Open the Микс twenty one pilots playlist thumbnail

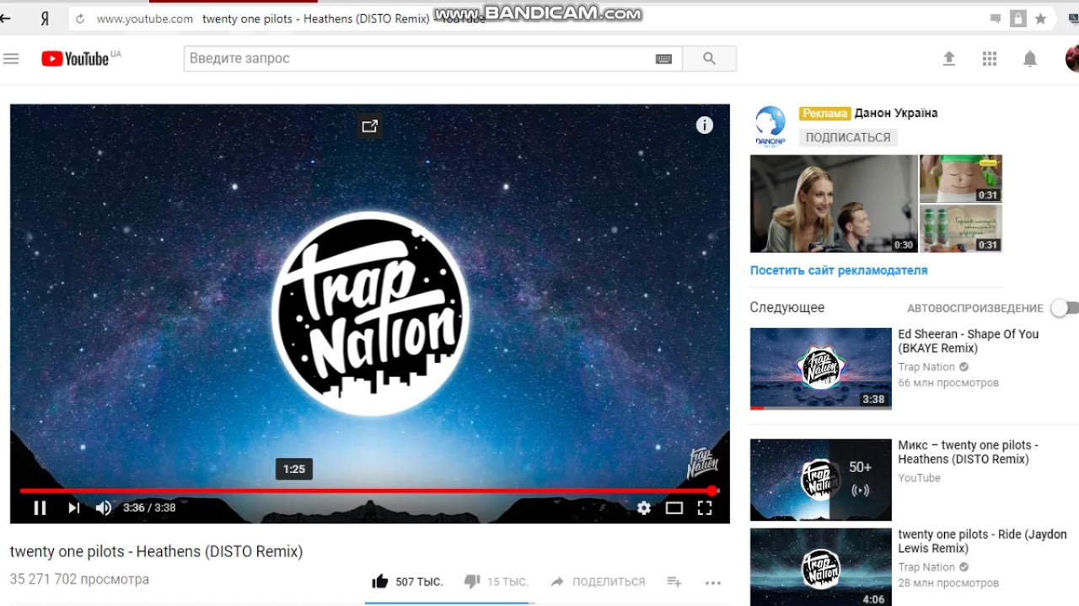click(x=821, y=479)
